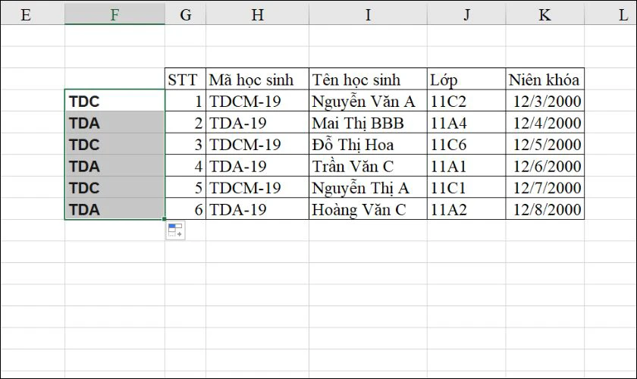Click the 'Niên khóa' header cell
This screenshot has height=379, width=637.
[544, 79]
